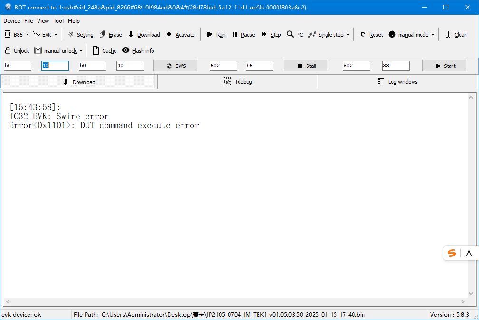The height and width of the screenshot is (320, 479).
Task: Expand the EVK dropdown arrow
Action: click(x=56, y=35)
